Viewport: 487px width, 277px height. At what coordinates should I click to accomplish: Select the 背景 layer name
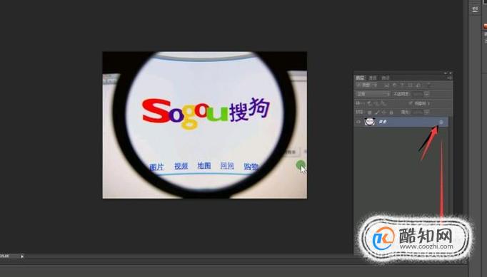[383, 122]
